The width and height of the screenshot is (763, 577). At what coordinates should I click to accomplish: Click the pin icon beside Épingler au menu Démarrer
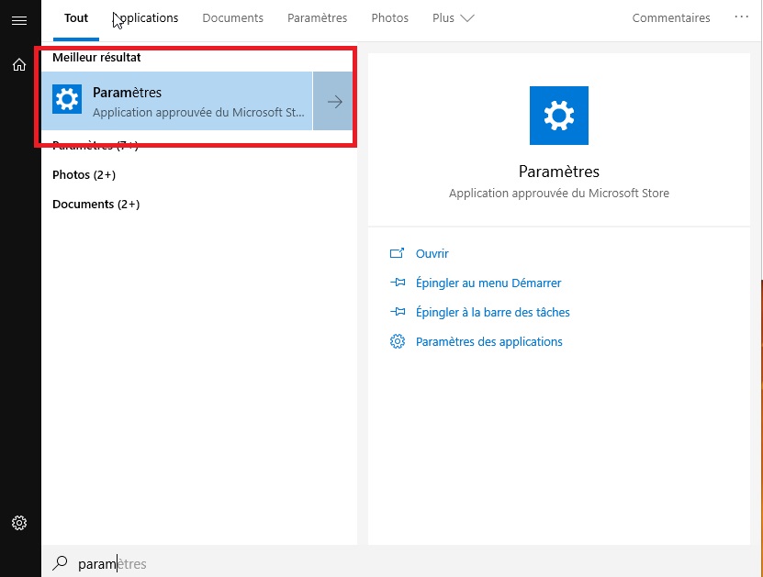click(397, 283)
